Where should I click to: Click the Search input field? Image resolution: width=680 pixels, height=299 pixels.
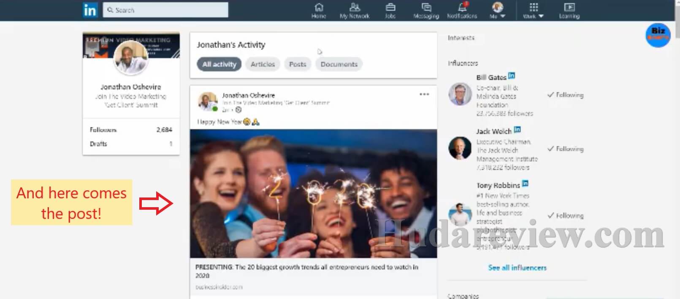click(165, 10)
